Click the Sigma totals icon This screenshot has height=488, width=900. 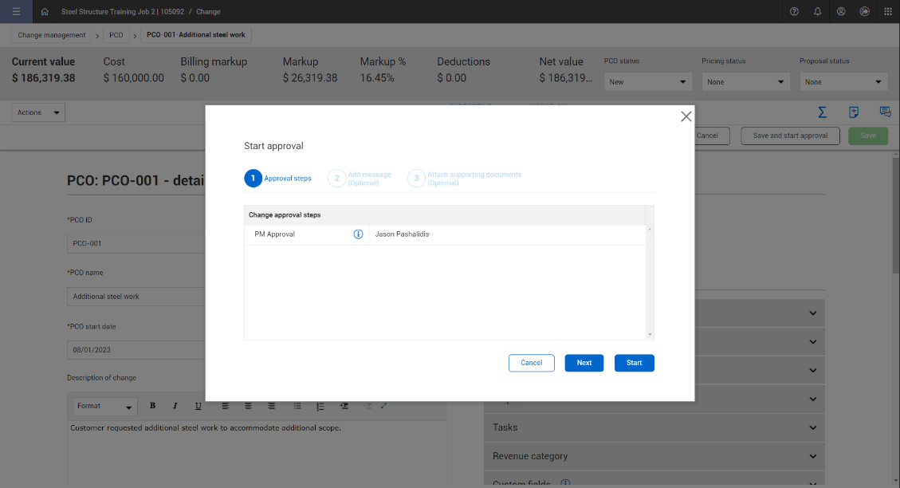822,112
